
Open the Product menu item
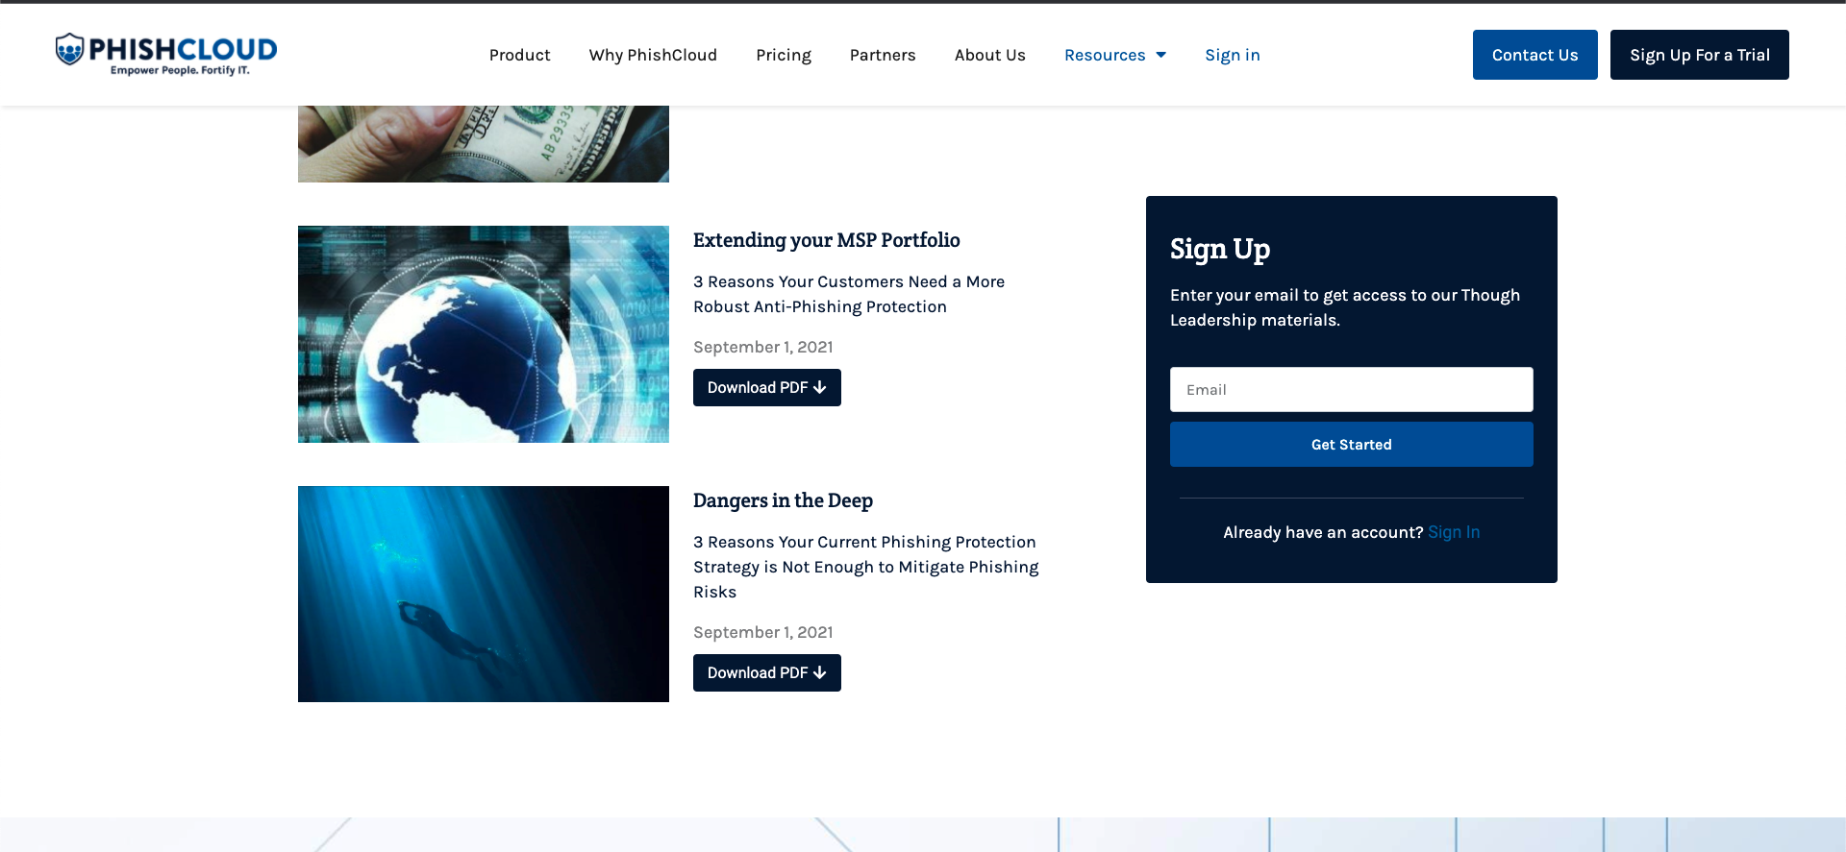point(519,55)
